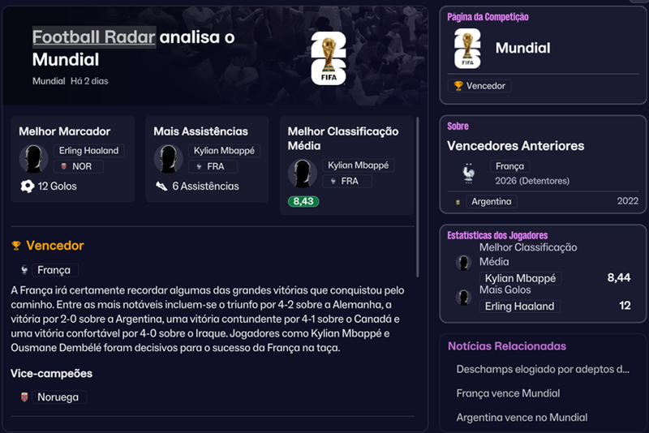Click the França rooster crest in Vencedores Anteriores
Viewport: 649px width, 433px height.
[x=468, y=174]
